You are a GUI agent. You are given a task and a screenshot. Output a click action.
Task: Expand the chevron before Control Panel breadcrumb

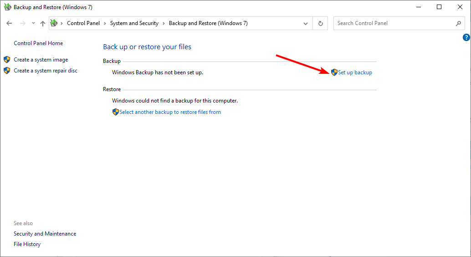[x=61, y=23]
